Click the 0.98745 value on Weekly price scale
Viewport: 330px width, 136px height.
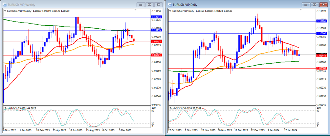pos(156,105)
